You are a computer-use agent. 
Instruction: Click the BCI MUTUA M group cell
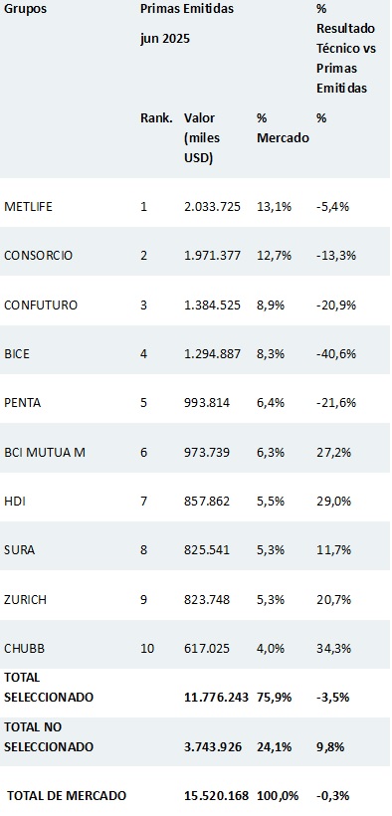45,452
